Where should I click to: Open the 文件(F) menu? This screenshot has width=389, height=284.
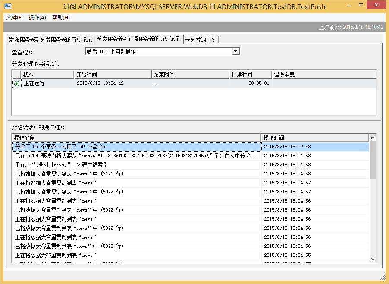coord(14,18)
